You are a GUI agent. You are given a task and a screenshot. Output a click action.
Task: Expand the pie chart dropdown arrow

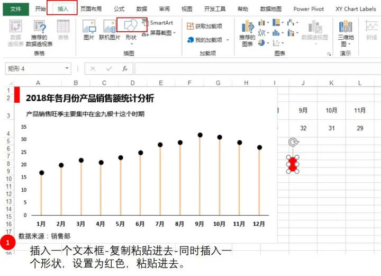point(268,43)
